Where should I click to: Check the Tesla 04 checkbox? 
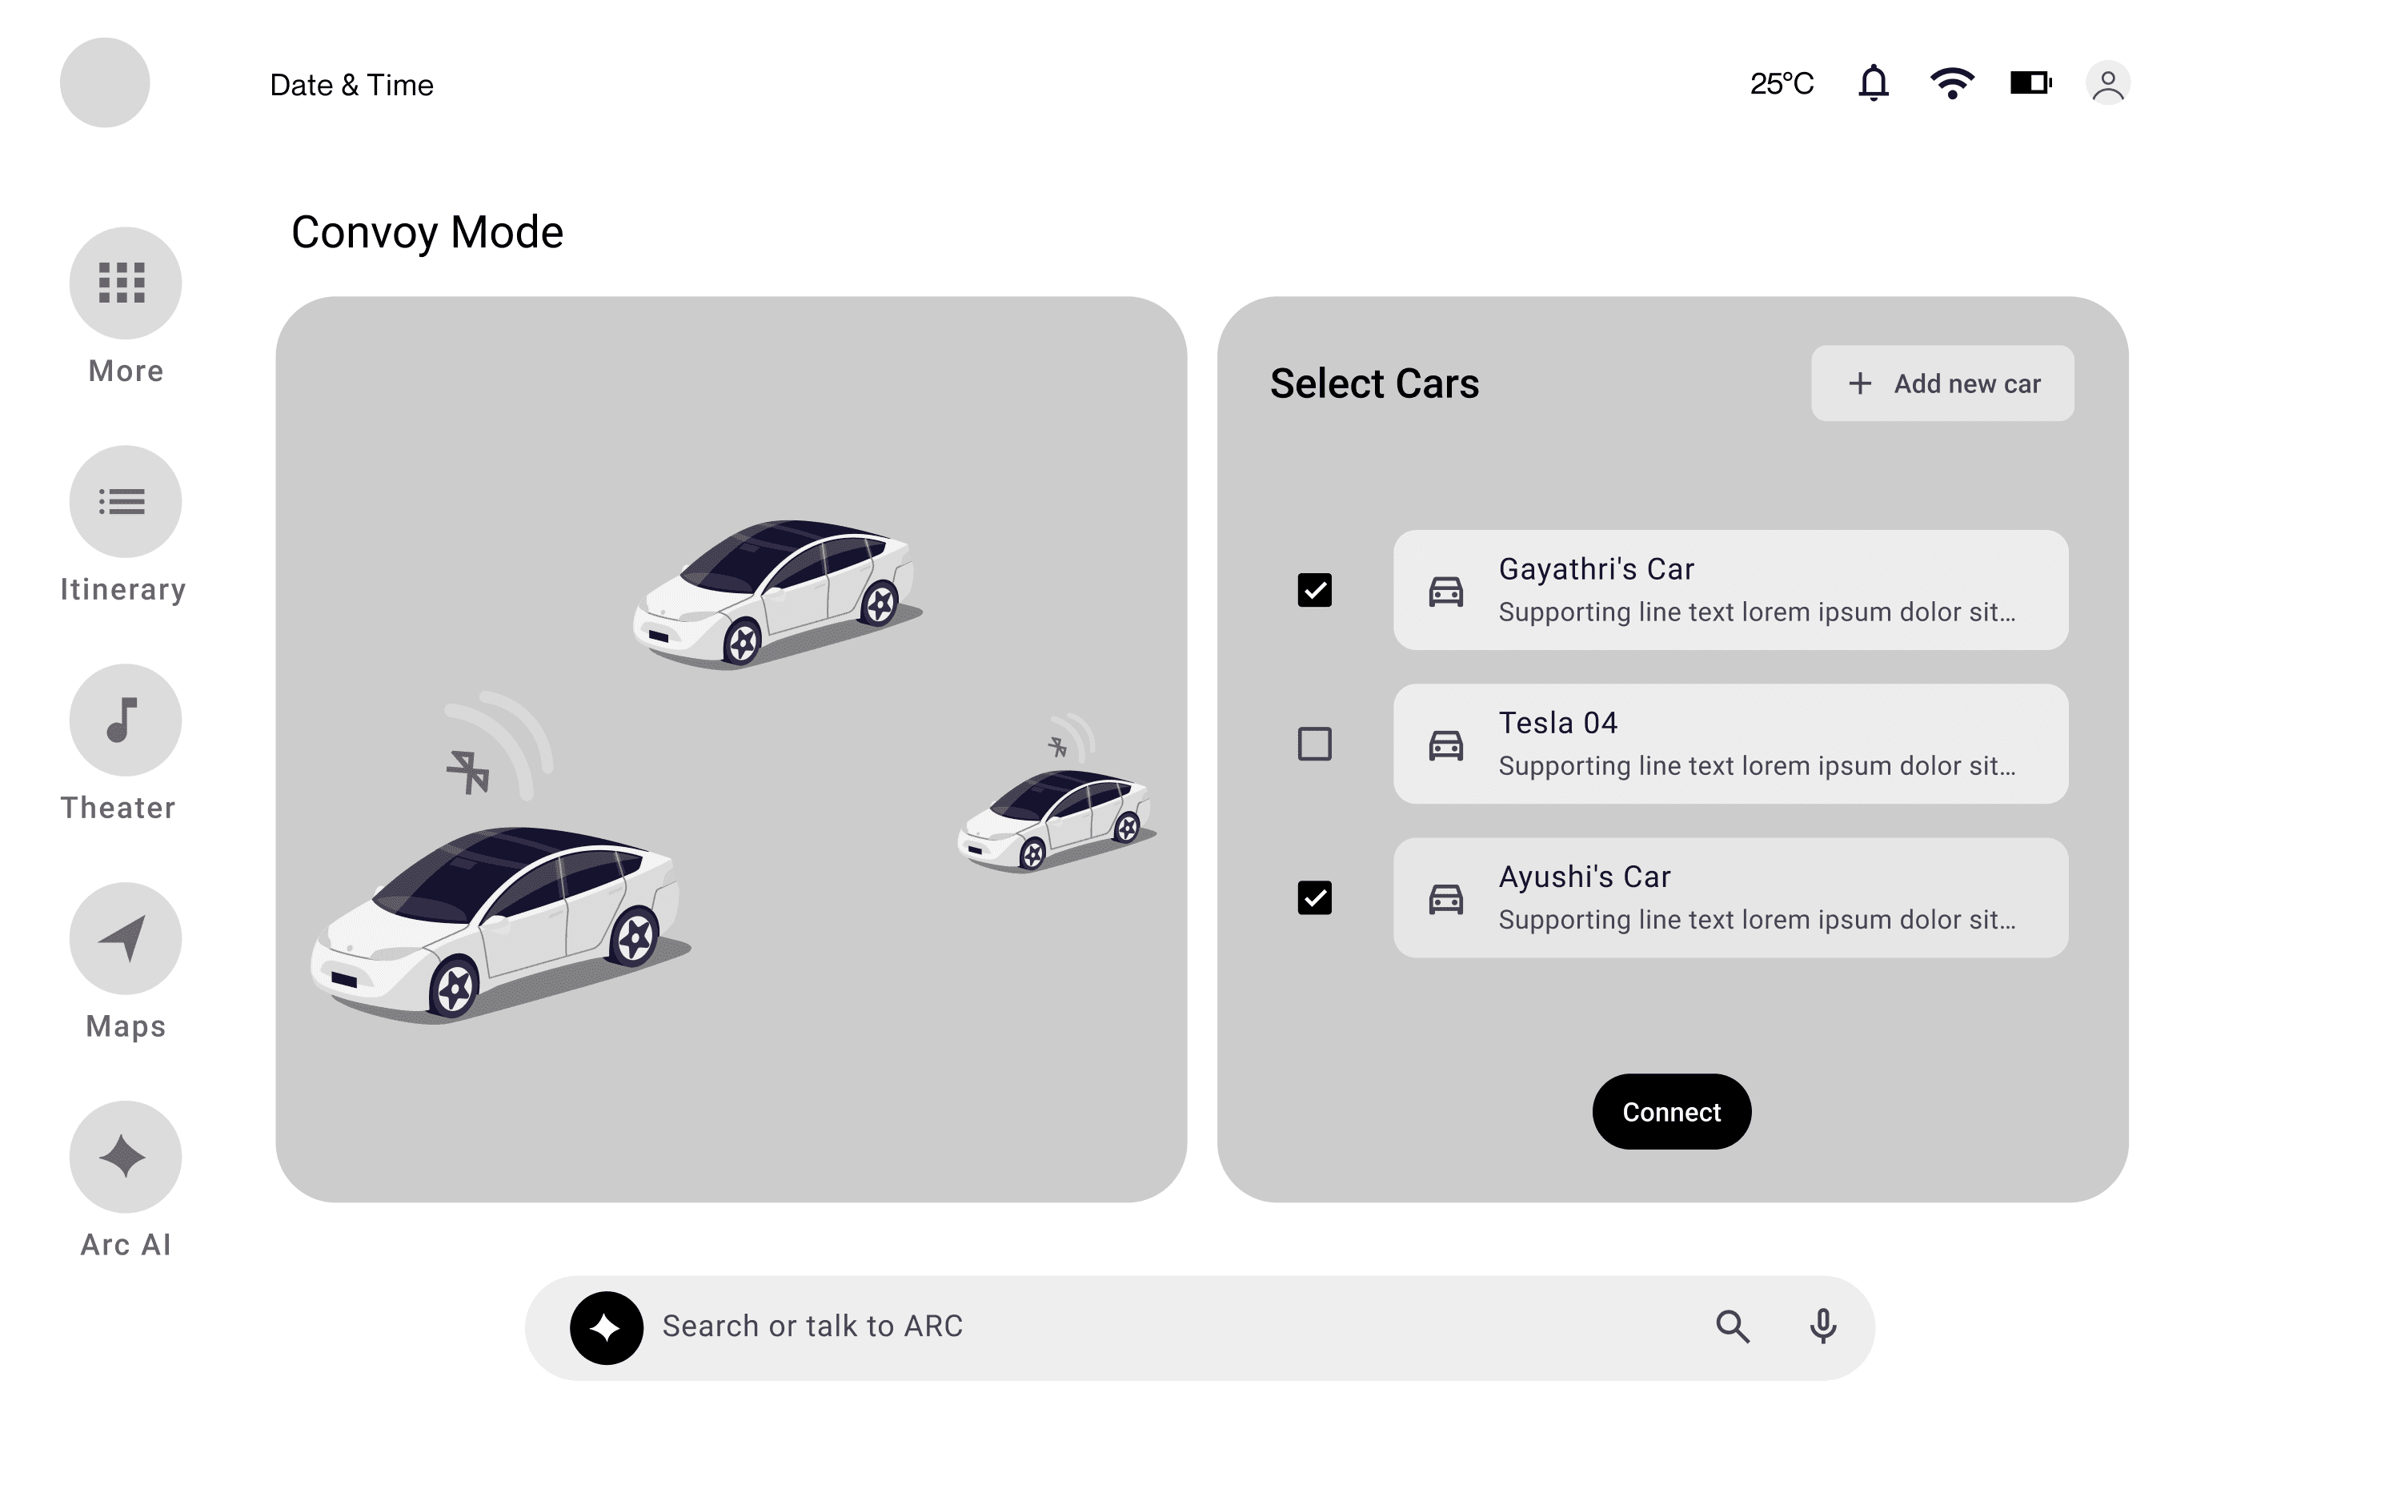coord(1315,744)
